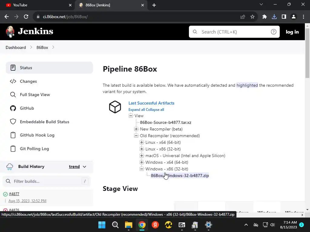Open the Aug 15, 2023, 12:52 PM build timestamp

point(27,201)
